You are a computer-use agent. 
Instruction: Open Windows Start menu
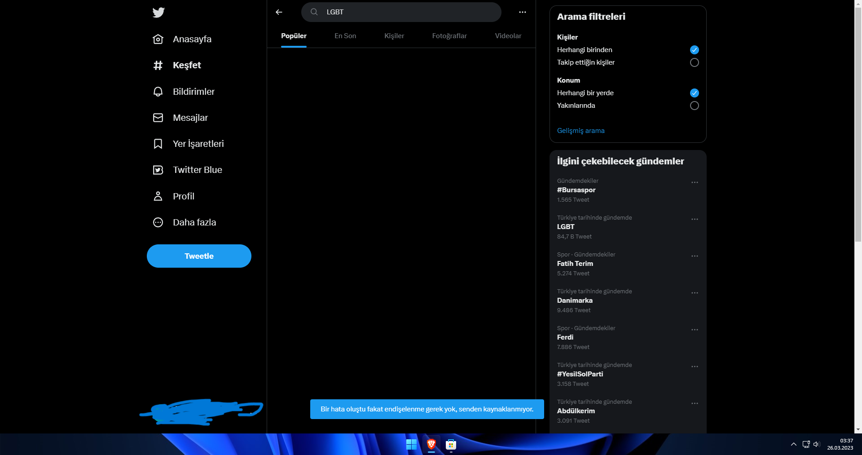pyautogui.click(x=411, y=444)
